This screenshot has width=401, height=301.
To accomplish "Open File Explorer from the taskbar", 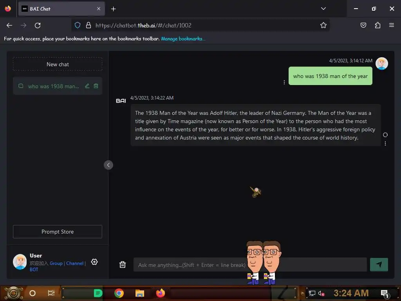I will point(140,293).
